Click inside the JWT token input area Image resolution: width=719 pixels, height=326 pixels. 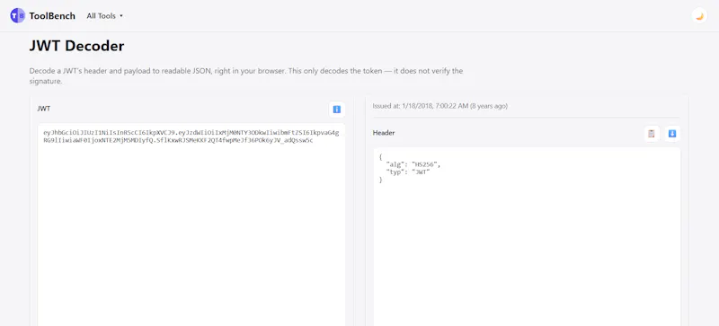click(x=191, y=225)
